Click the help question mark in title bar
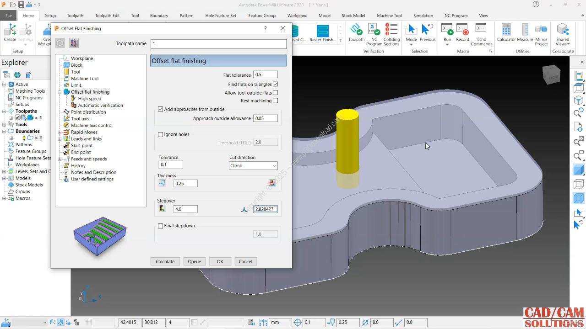The height and width of the screenshot is (329, 586). (x=536, y=5)
